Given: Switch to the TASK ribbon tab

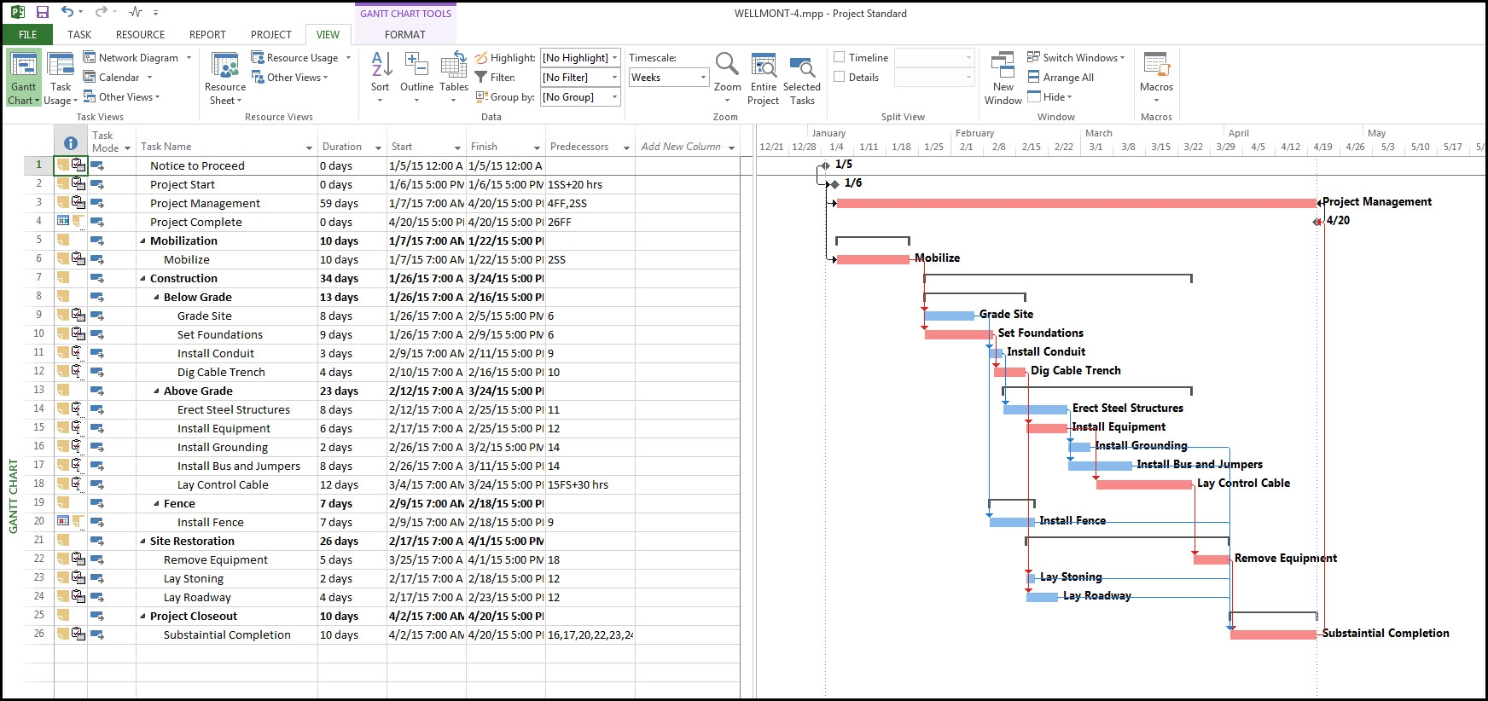Looking at the screenshot, I should tap(79, 35).
